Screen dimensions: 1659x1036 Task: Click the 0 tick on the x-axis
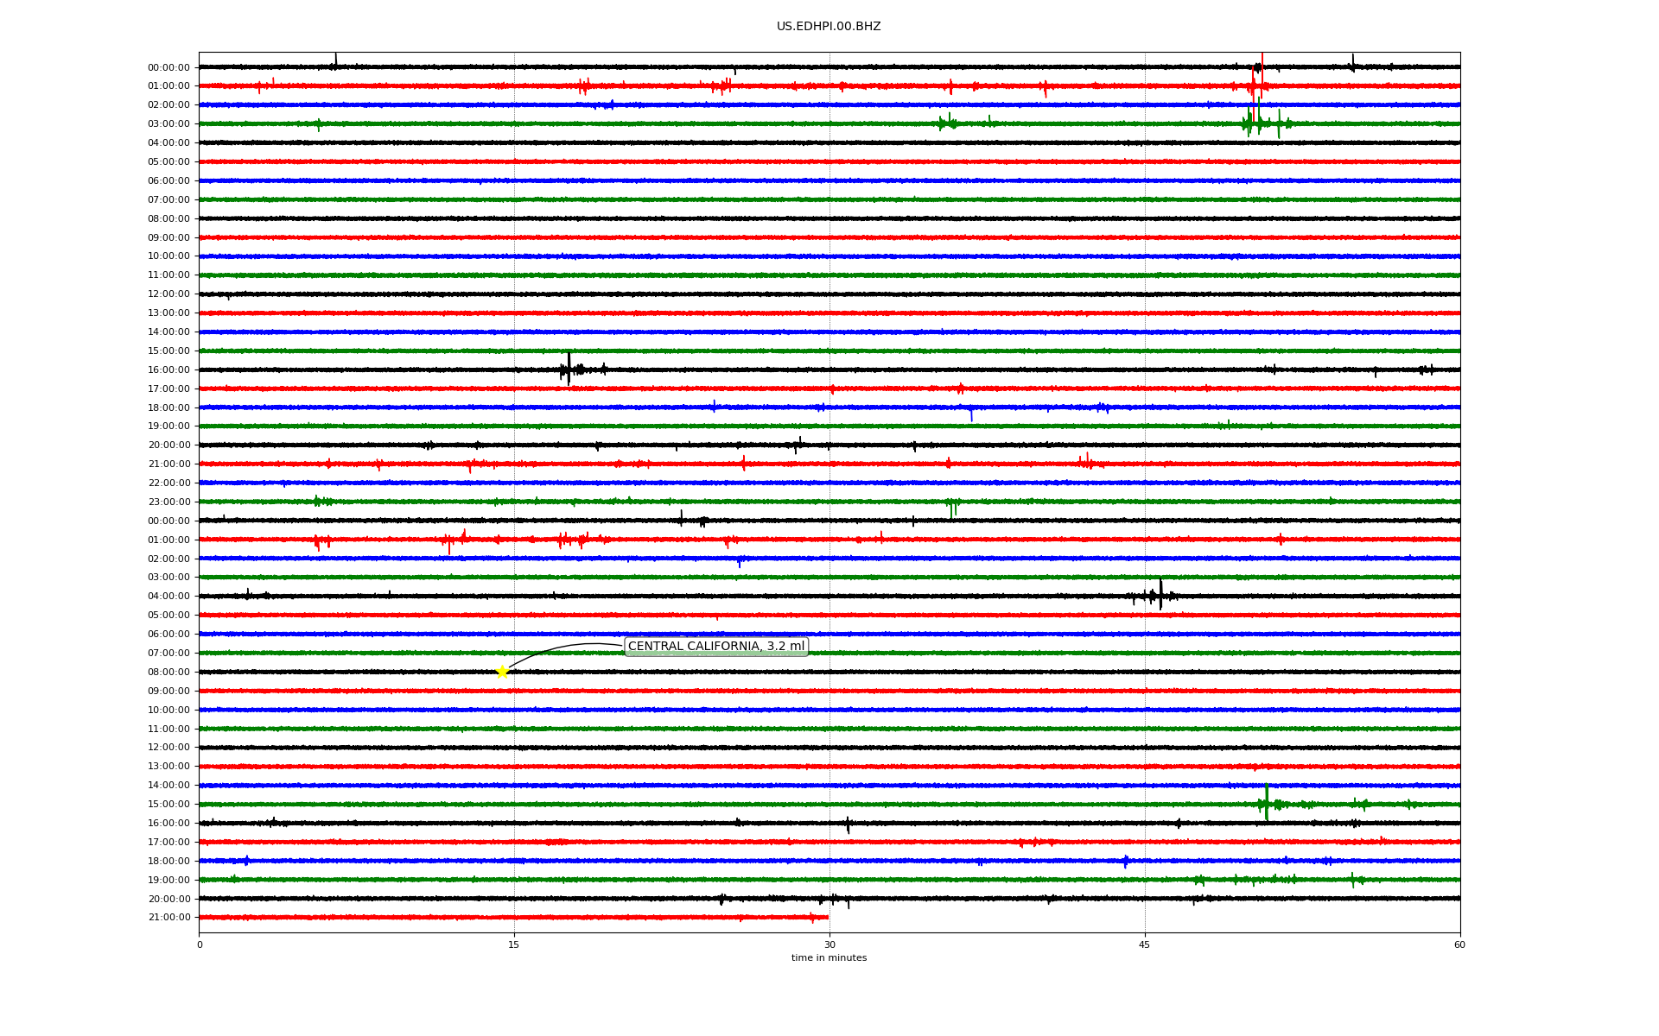coord(200,944)
